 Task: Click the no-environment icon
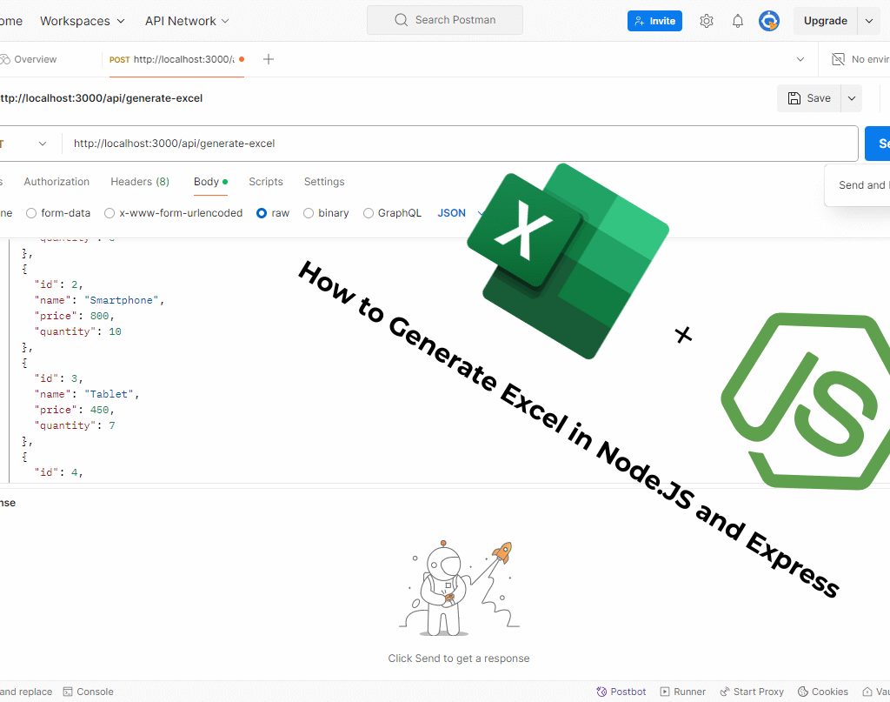(838, 59)
